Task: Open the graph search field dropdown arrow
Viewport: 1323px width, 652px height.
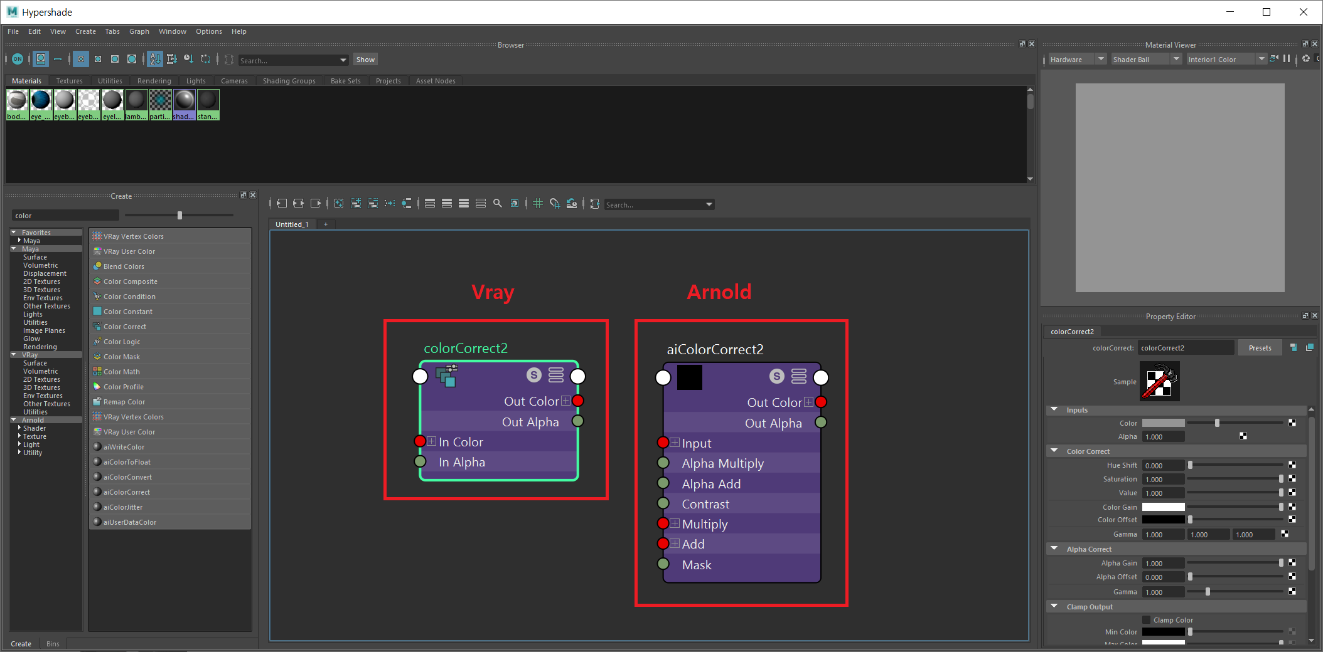Action: point(709,204)
